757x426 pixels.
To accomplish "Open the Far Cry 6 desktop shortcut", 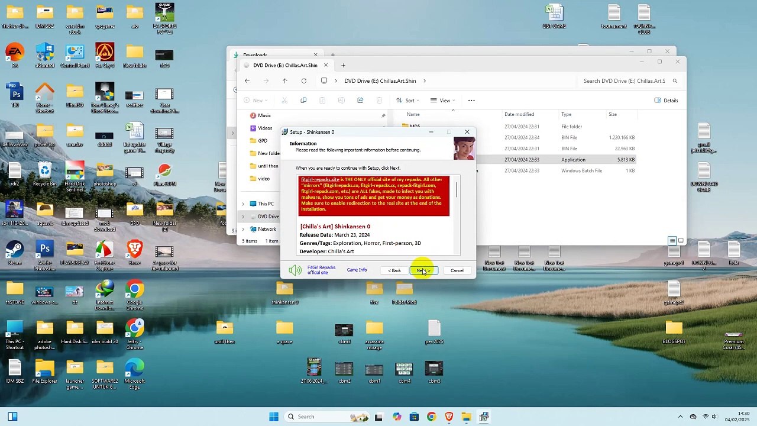I will pyautogui.click(x=105, y=56).
